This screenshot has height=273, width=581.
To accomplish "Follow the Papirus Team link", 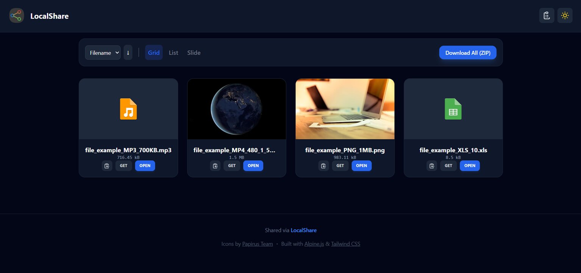I will (x=258, y=244).
